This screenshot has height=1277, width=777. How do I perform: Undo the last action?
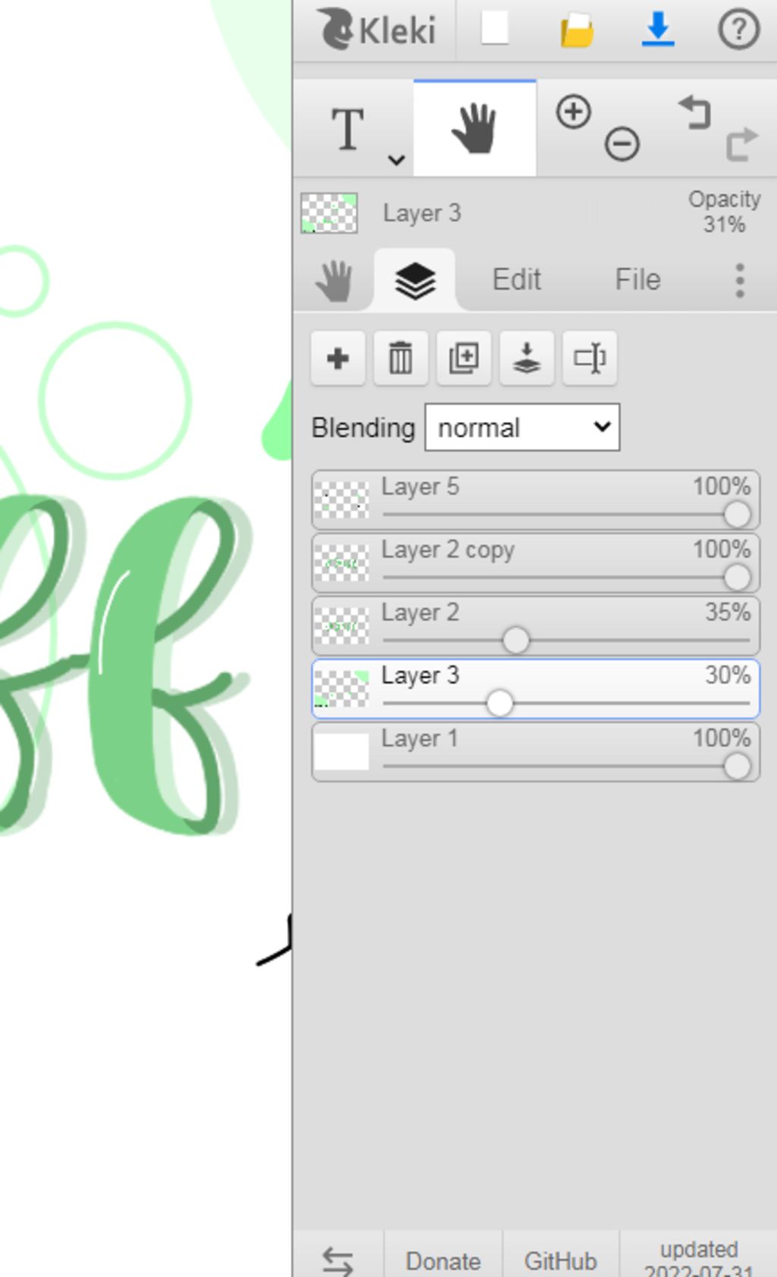pyautogui.click(x=695, y=113)
